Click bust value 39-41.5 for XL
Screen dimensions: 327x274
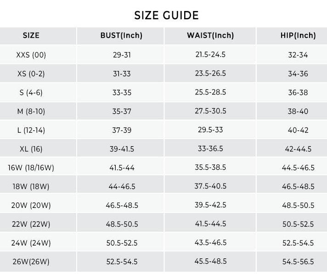[x=122, y=149]
